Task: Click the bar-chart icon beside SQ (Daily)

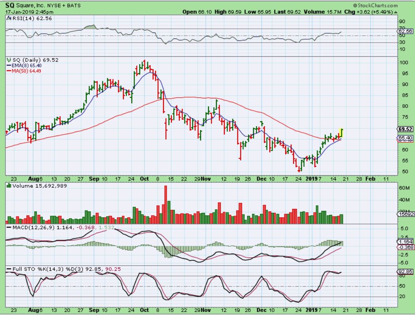Action: click(9, 60)
